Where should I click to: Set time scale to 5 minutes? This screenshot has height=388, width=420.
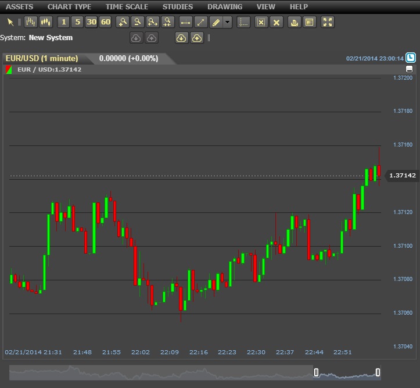coord(78,22)
